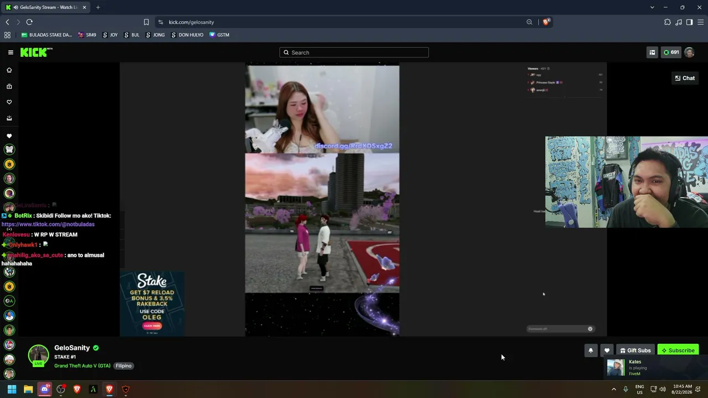Open the 691 Kicks balance button
This screenshot has height=398, width=708.
671,53
